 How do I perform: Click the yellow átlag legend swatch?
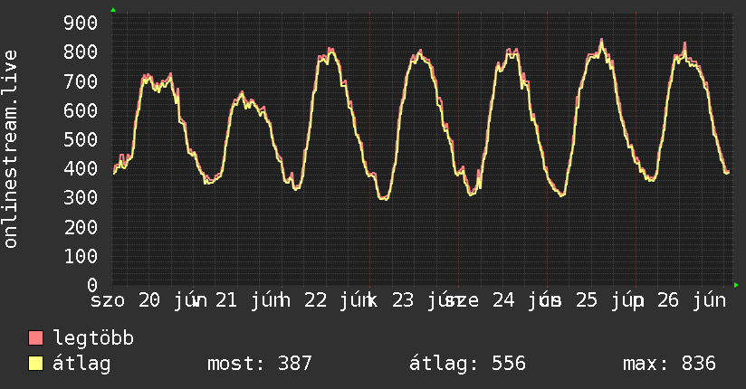(x=35, y=364)
